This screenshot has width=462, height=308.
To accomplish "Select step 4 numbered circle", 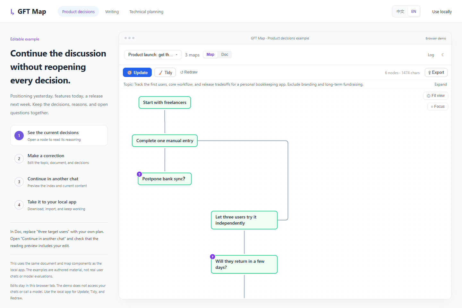I will (19, 205).
